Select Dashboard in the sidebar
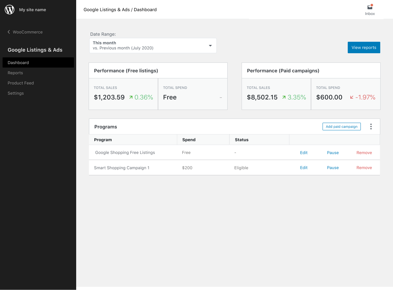This screenshot has width=393, height=290. [18, 62]
